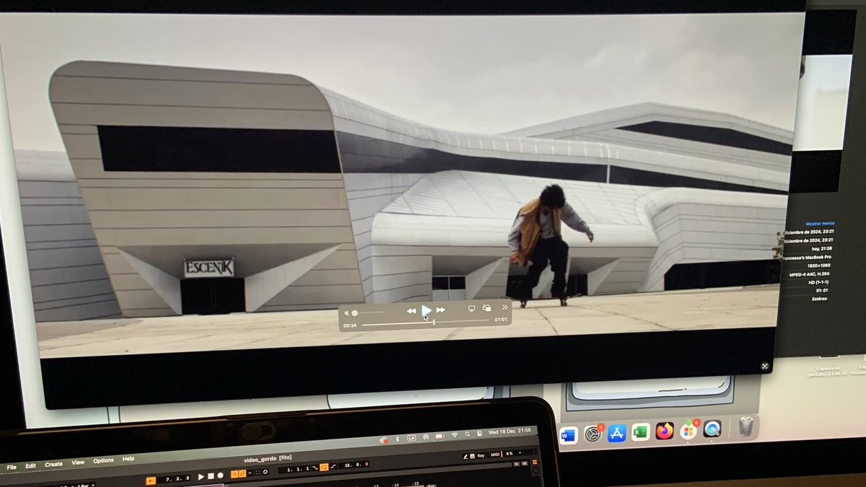The width and height of the screenshot is (866, 487).
Task: Open share and playback speed chevrons
Action: pos(504,307)
